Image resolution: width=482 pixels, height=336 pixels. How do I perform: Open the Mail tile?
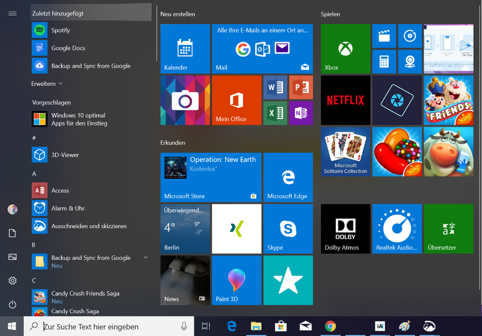pyautogui.click(x=263, y=49)
